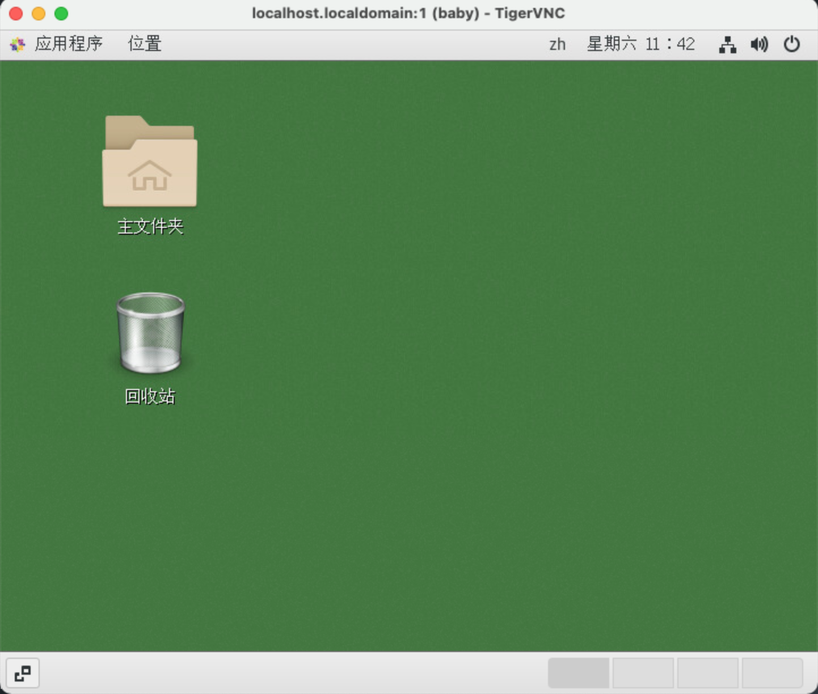Click the zh input method indicator
Screen dimensions: 818x694
point(557,44)
